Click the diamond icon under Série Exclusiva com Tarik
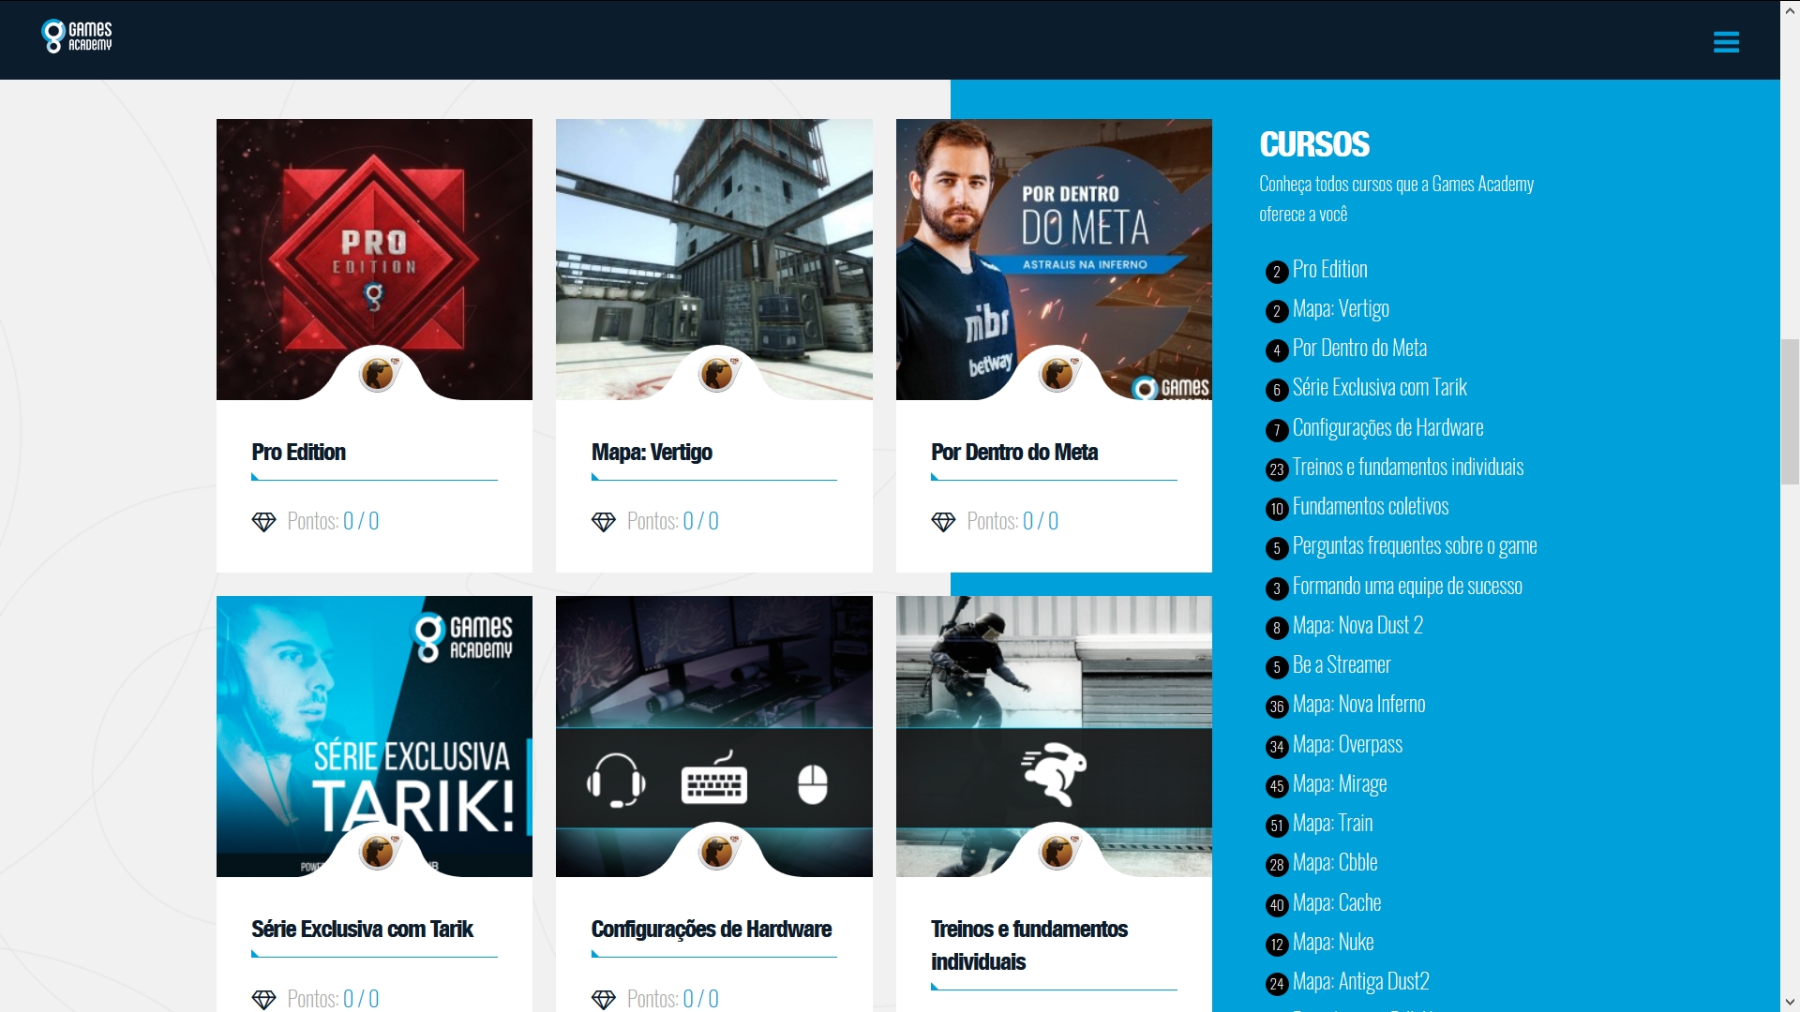 (264, 1000)
